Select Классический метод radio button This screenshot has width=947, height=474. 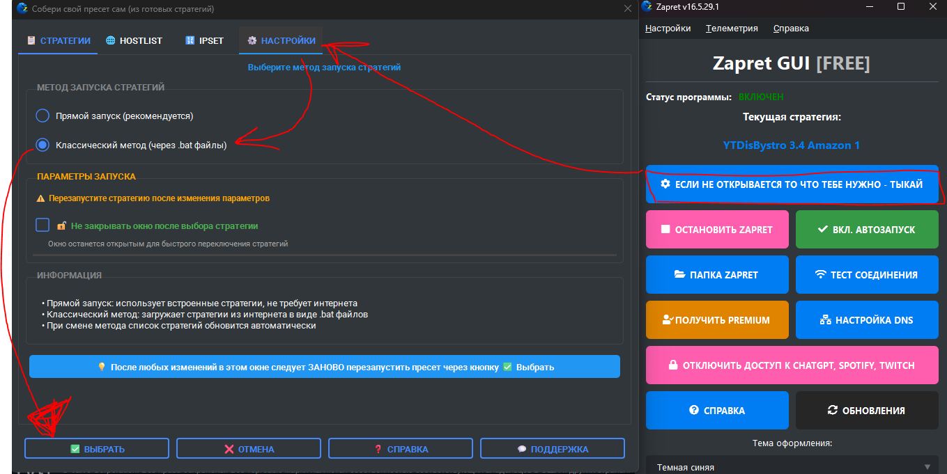(43, 145)
